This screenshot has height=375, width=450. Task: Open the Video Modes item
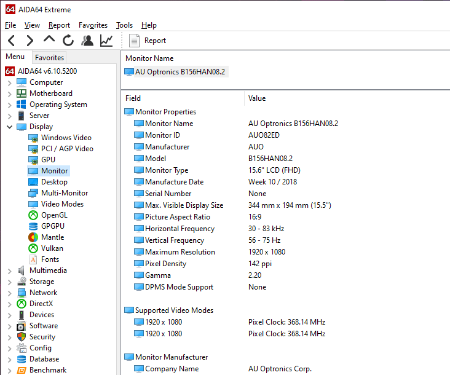pos(56,204)
